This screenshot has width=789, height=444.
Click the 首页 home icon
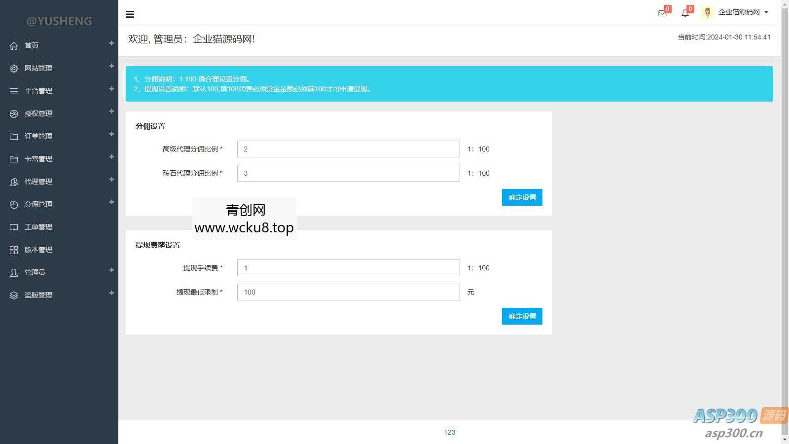click(13, 45)
